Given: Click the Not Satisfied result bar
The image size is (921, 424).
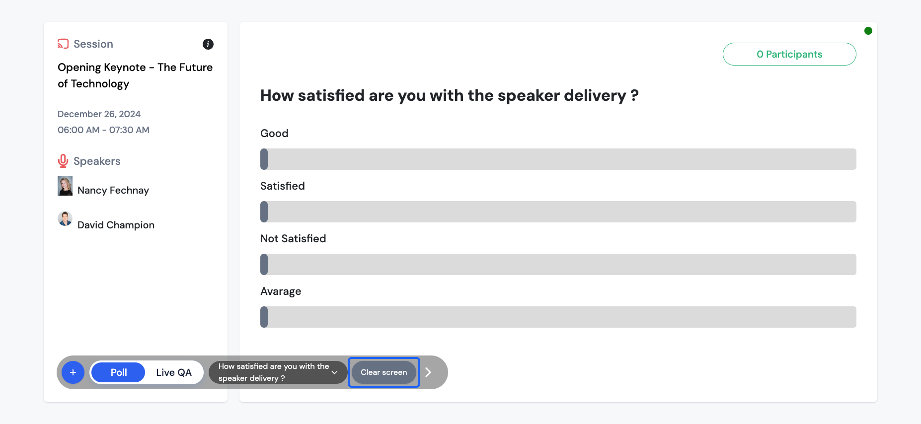Looking at the screenshot, I should pyautogui.click(x=558, y=264).
